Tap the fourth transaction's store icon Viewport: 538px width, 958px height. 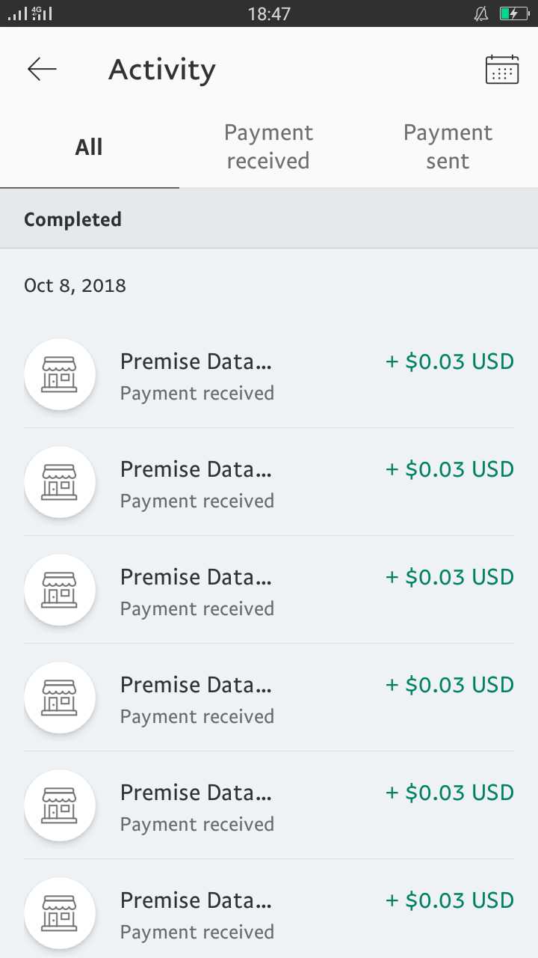[x=60, y=698]
